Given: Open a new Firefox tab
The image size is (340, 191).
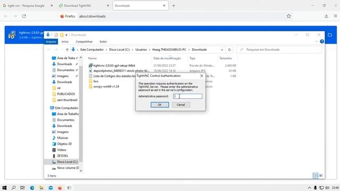Looking at the screenshot, I should coord(174,6).
